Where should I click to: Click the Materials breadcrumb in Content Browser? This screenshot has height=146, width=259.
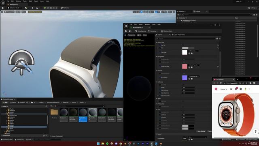(66, 103)
